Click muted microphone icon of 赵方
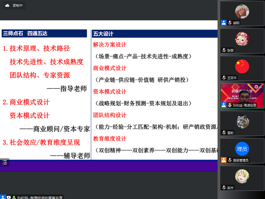The width and height of the screenshot is (265, 199). (224, 187)
